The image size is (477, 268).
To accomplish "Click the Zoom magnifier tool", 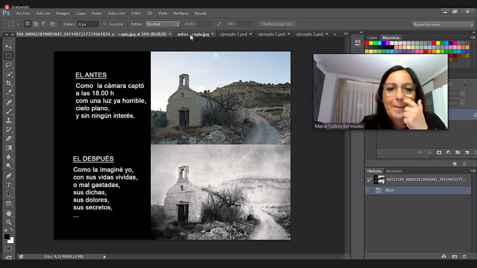I will (9, 222).
